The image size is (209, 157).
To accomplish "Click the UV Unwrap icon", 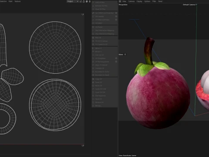I will [x=93, y=17].
